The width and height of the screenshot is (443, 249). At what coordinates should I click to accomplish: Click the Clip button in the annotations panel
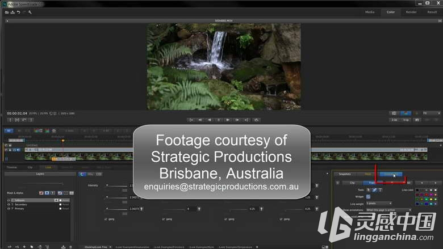[352, 183]
